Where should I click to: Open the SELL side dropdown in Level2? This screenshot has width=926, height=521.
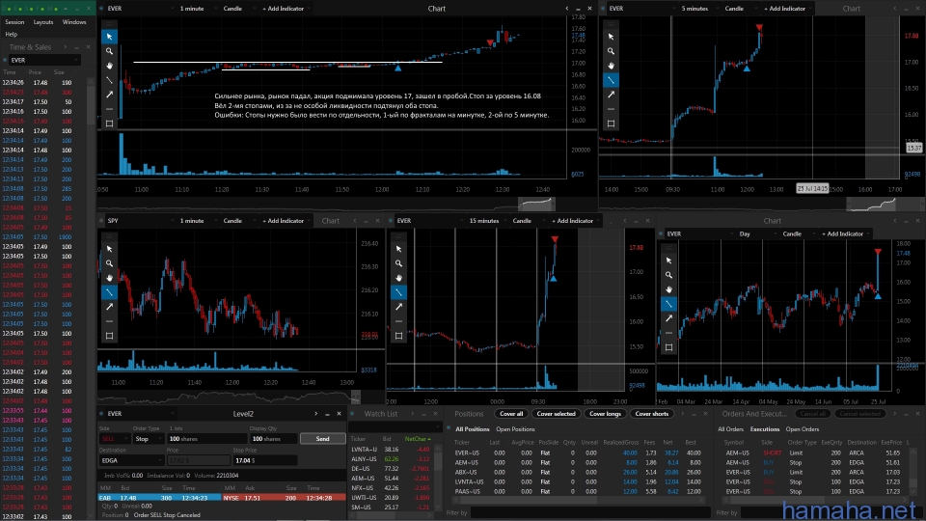point(114,439)
